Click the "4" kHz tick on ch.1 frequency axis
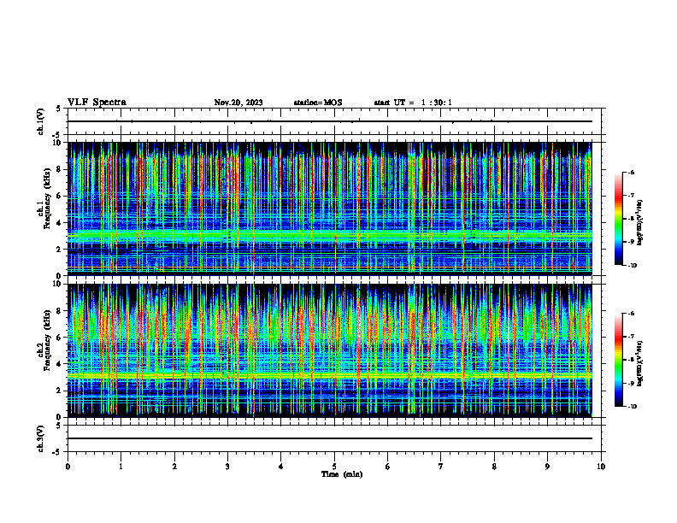The width and height of the screenshot is (677, 523). [60, 223]
